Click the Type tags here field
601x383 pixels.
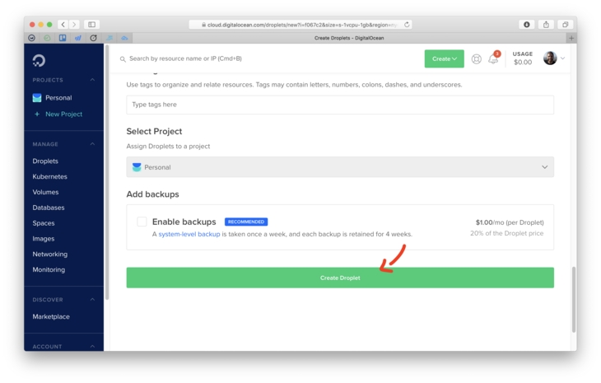tap(339, 105)
